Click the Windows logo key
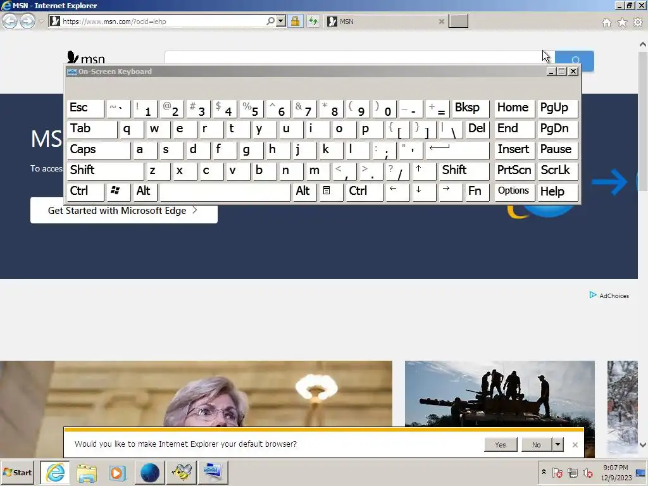Image resolution: width=648 pixels, height=486 pixels. (x=118, y=192)
